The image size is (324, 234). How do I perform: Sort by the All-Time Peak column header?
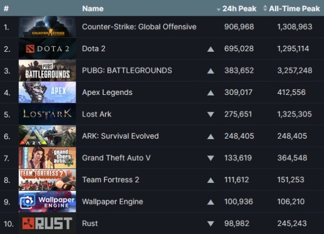(x=292, y=9)
